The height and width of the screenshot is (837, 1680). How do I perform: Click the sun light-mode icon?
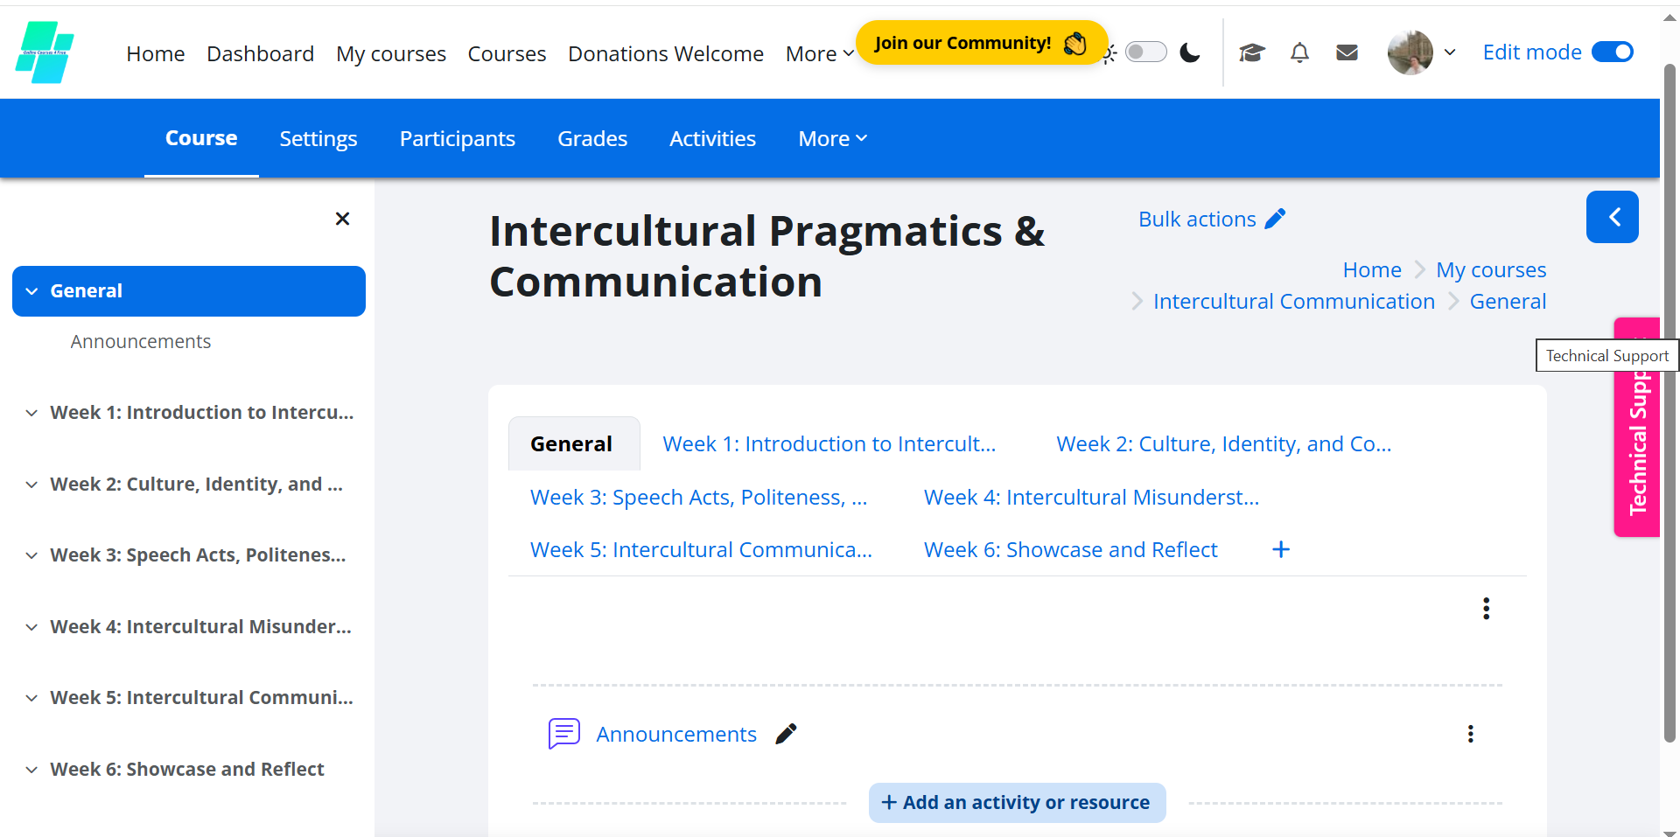click(1109, 54)
